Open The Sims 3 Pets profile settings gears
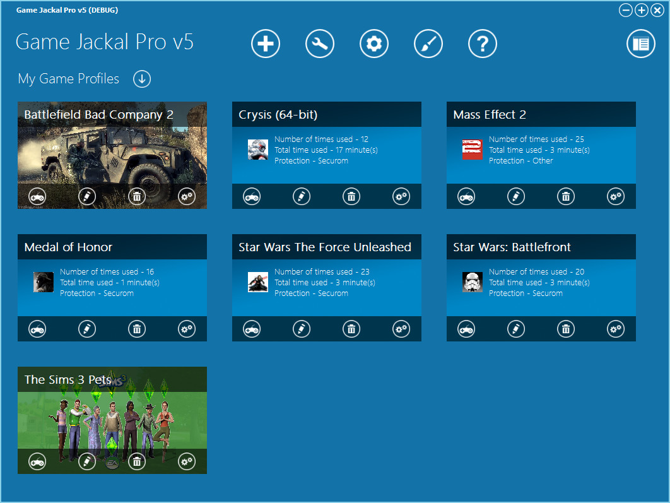 (x=187, y=461)
